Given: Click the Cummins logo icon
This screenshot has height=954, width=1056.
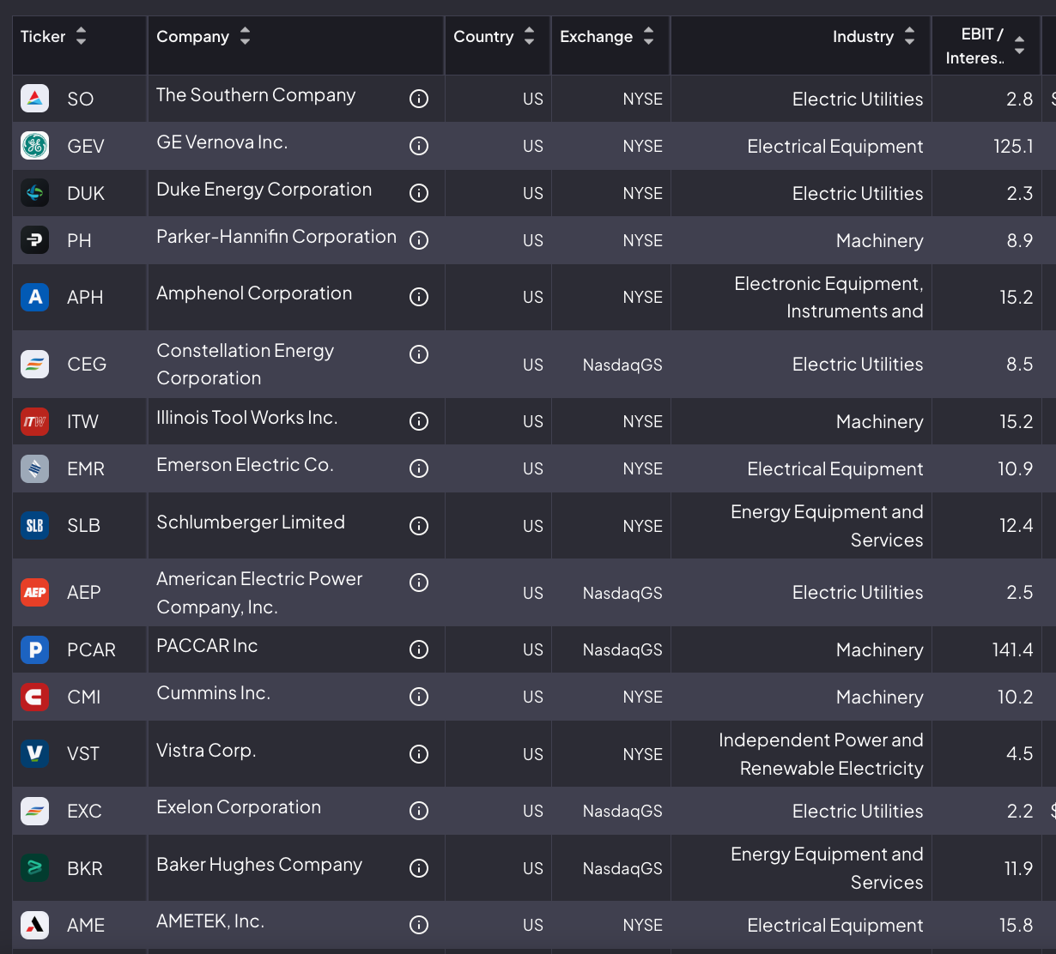Looking at the screenshot, I should (34, 697).
